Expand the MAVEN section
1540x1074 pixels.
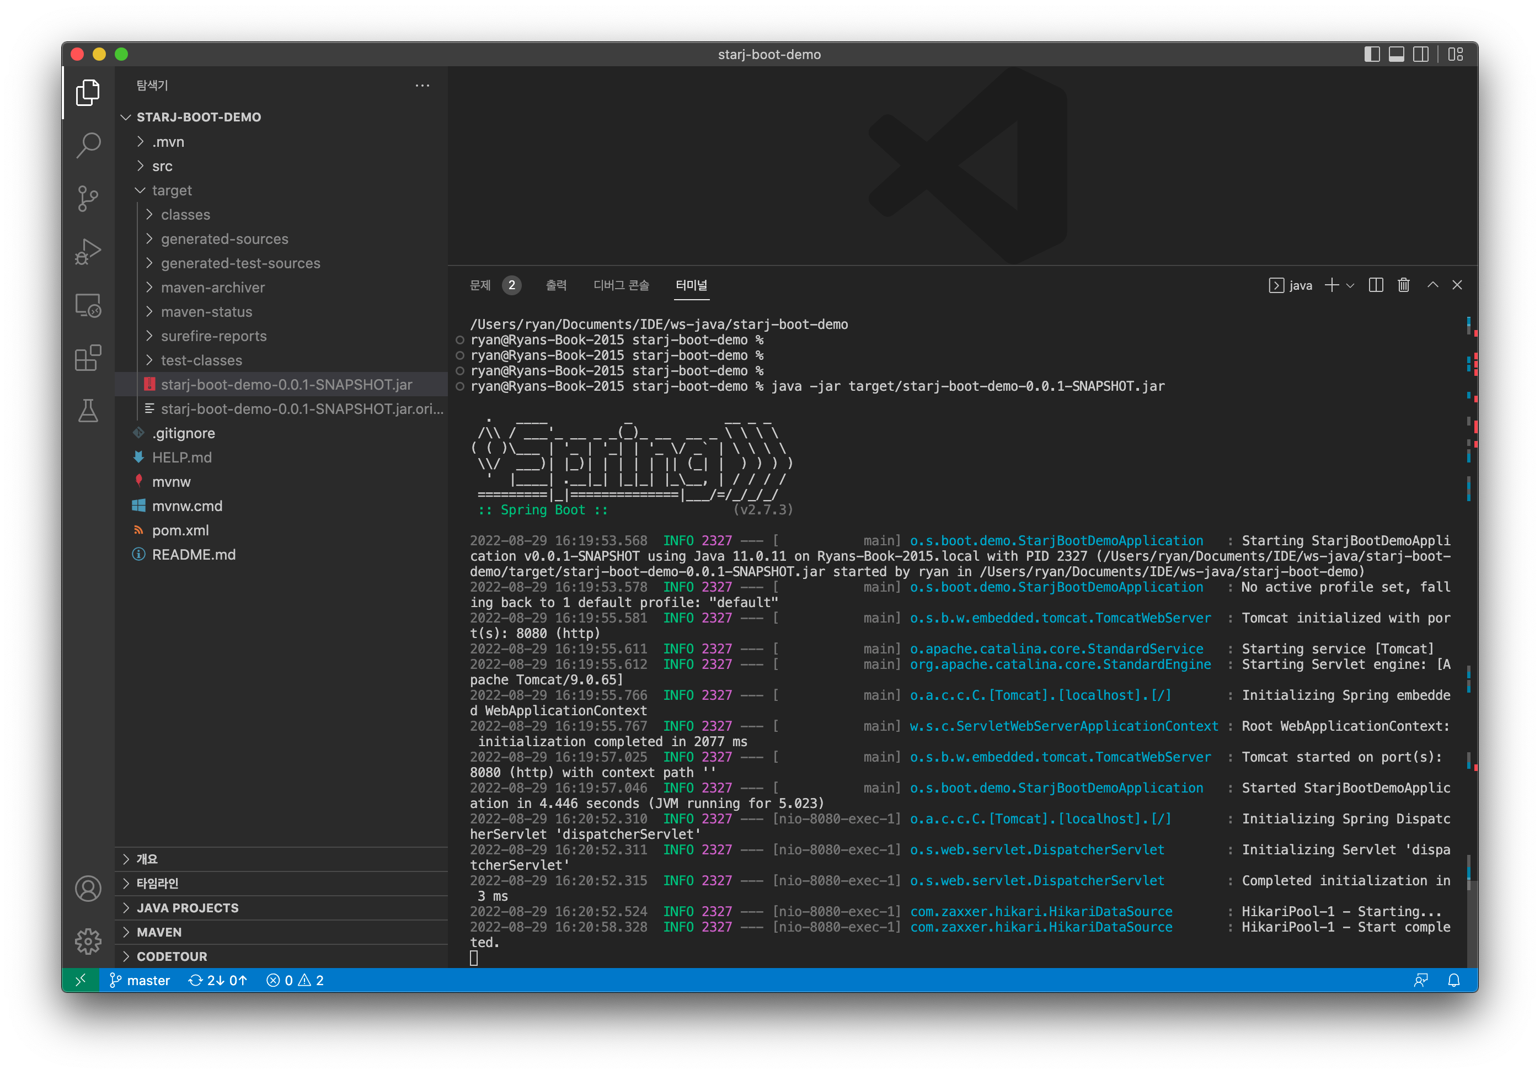159,932
